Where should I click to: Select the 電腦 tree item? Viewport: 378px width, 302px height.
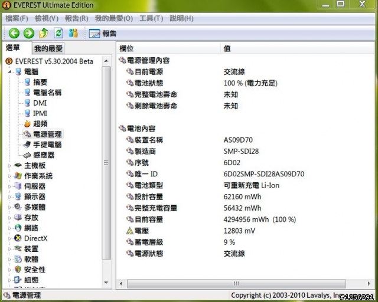pyautogui.click(x=31, y=72)
